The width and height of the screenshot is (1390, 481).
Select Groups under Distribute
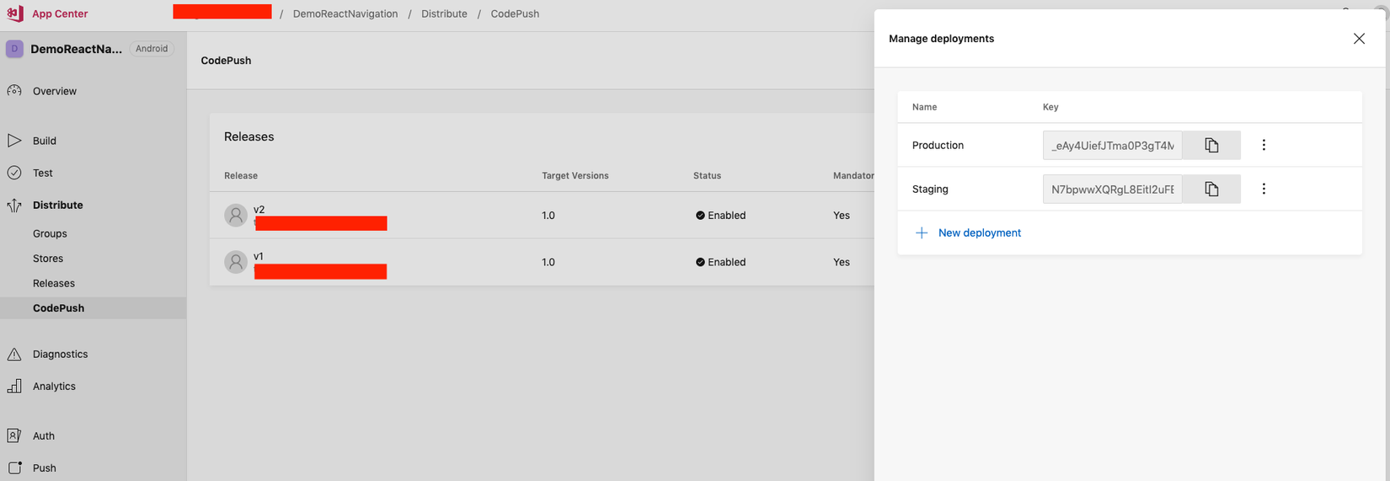click(x=50, y=233)
